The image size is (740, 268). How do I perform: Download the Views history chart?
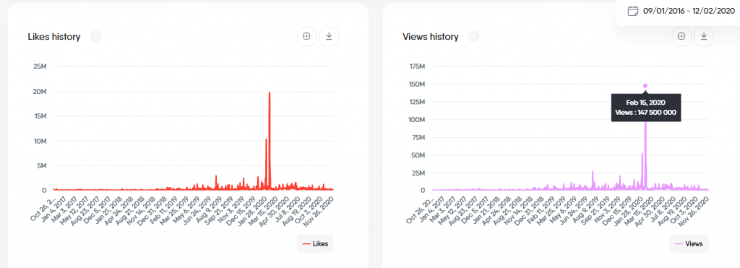click(704, 36)
